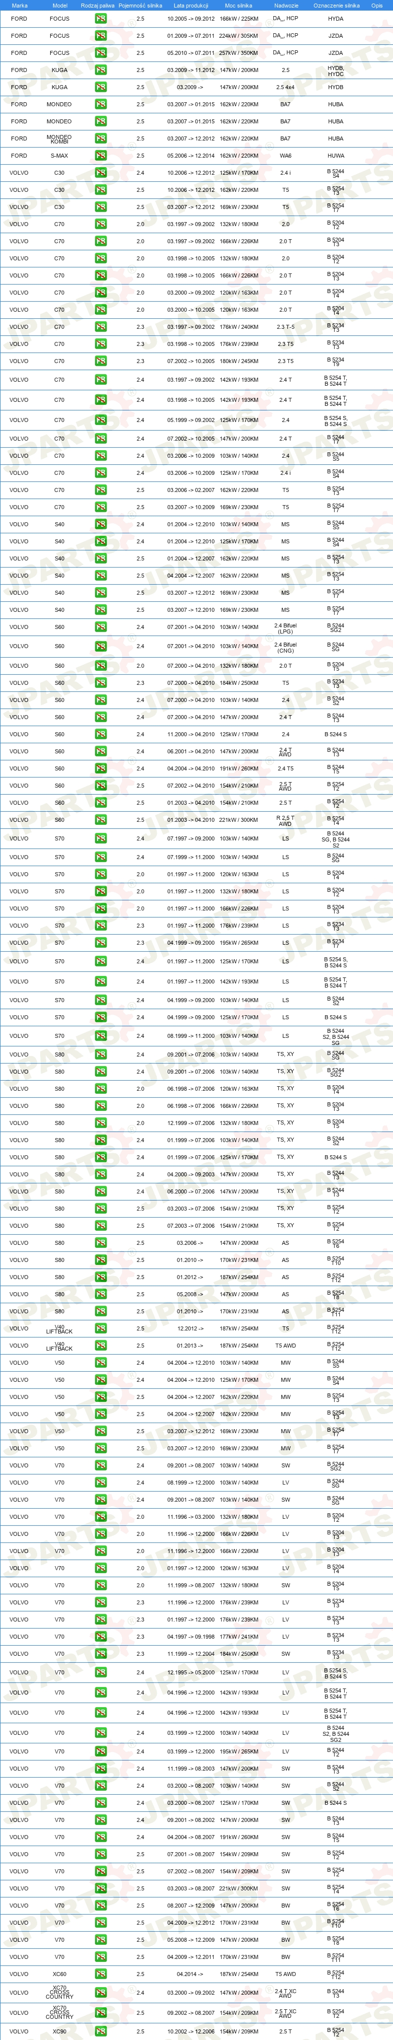This screenshot has width=393, height=2040.
Task: Click fuel icon for Volvo V70 177kW/241KM
Action: click(x=101, y=1636)
